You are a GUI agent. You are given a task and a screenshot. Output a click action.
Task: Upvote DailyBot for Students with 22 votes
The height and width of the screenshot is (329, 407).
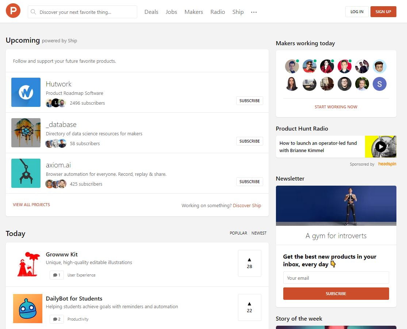tap(249, 307)
